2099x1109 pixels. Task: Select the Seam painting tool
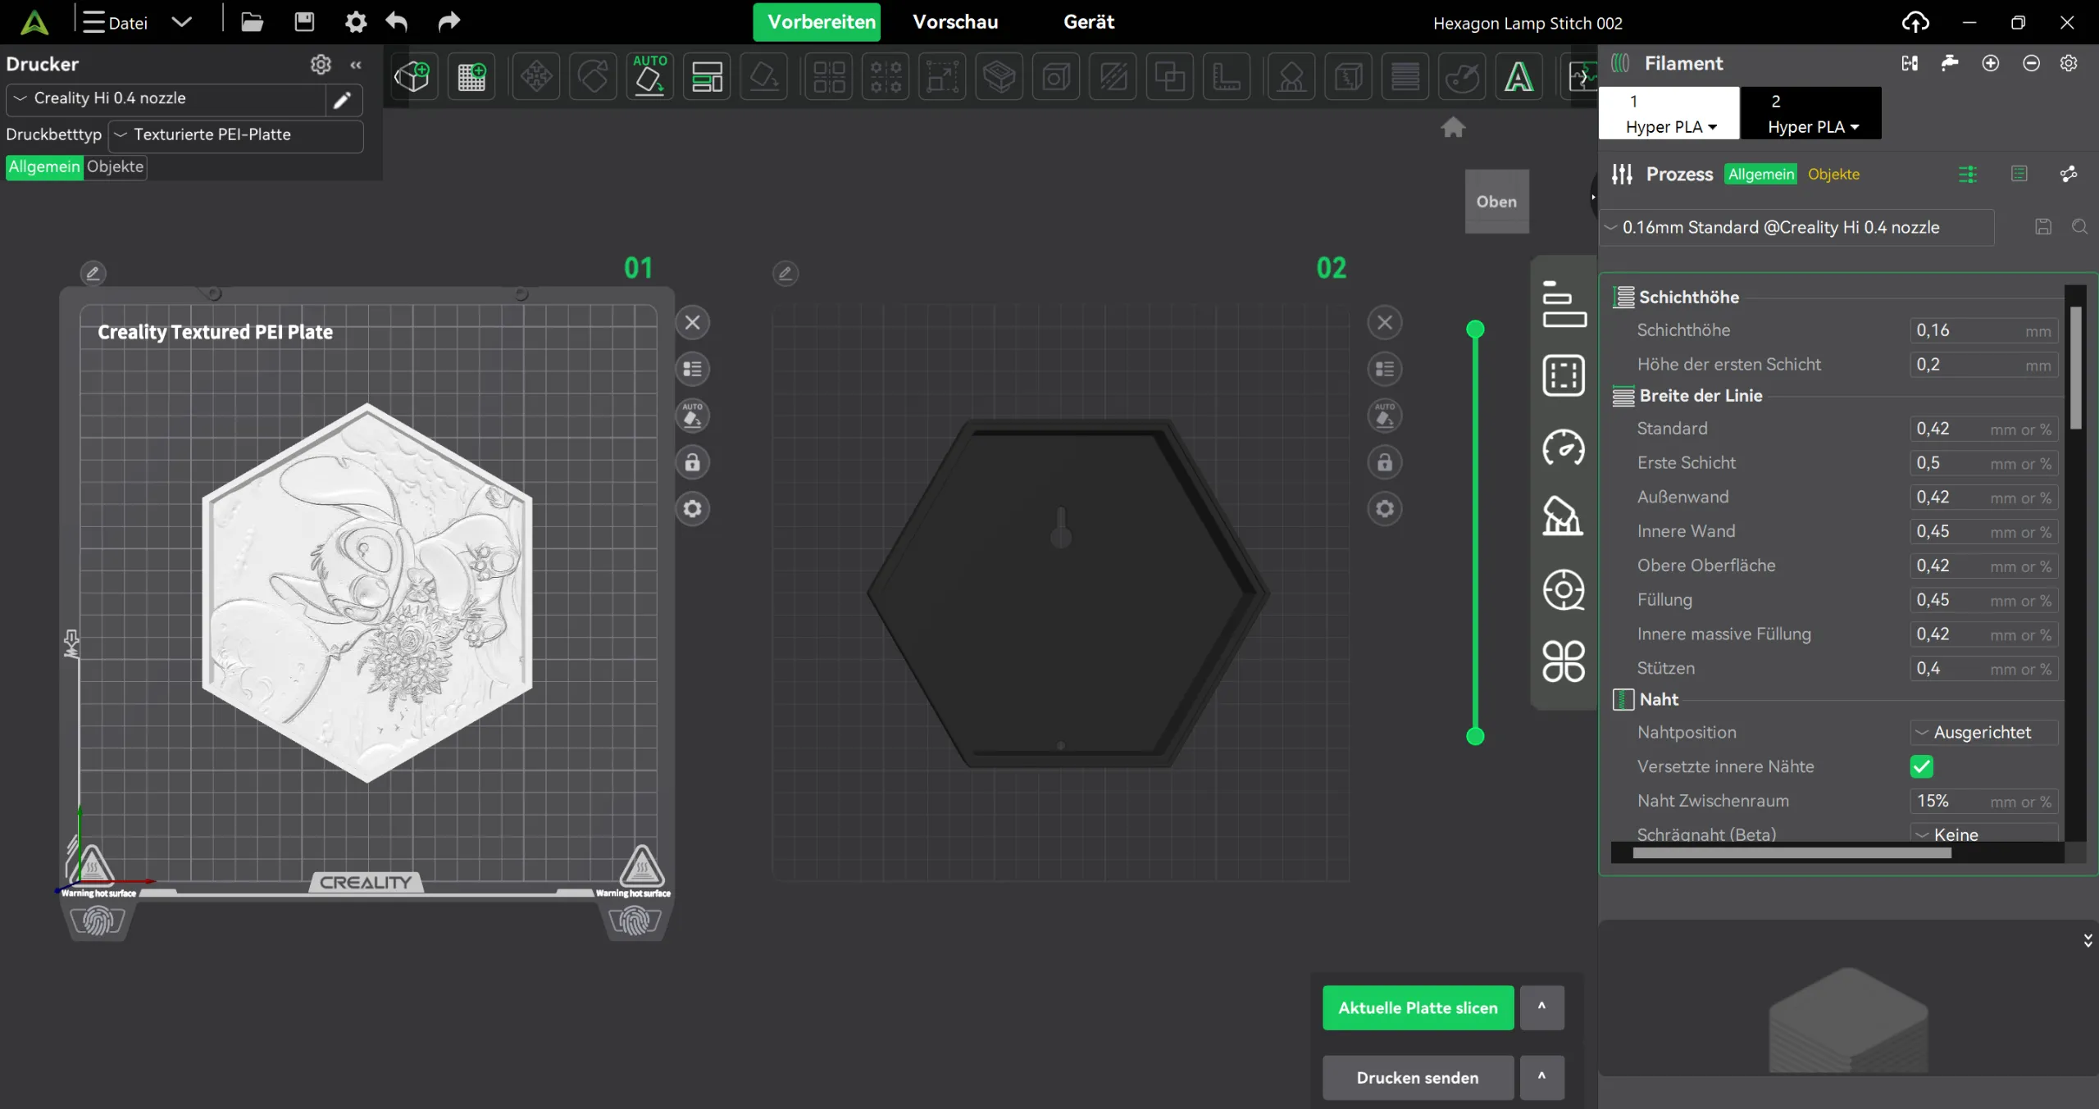click(1348, 77)
